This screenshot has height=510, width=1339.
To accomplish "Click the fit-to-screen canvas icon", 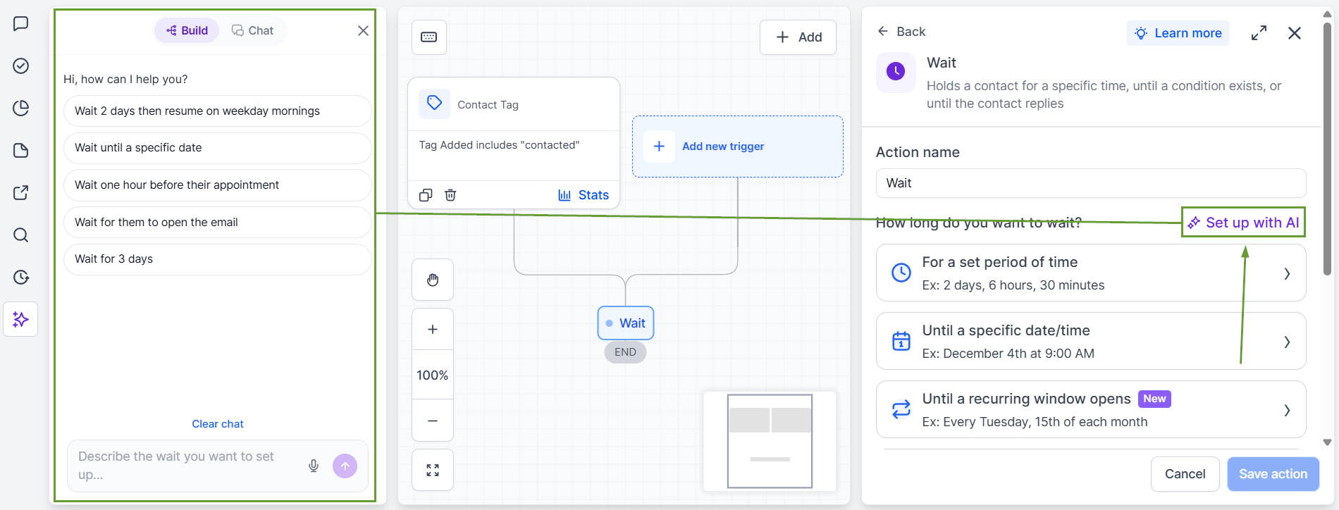I will 433,470.
